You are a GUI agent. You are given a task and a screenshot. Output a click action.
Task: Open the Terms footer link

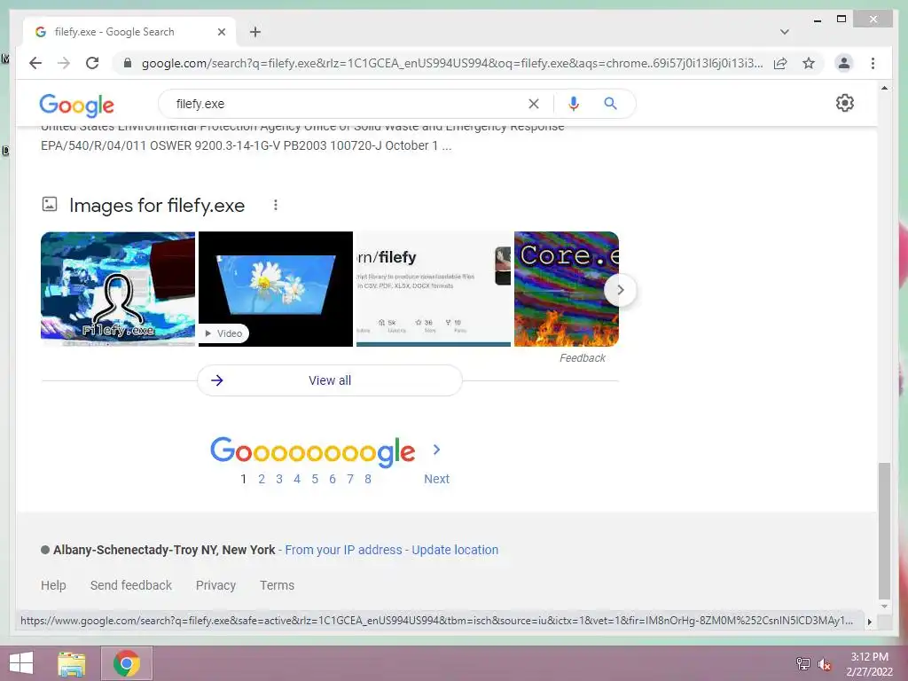(277, 585)
